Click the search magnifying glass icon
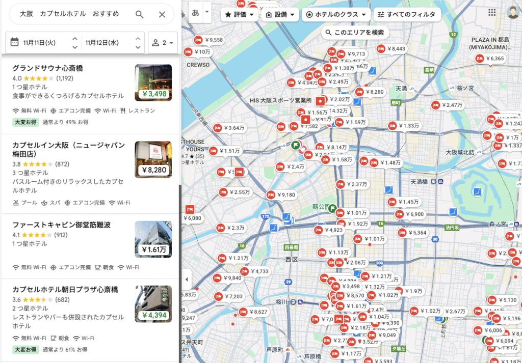This screenshot has height=363, width=522. [x=139, y=14]
